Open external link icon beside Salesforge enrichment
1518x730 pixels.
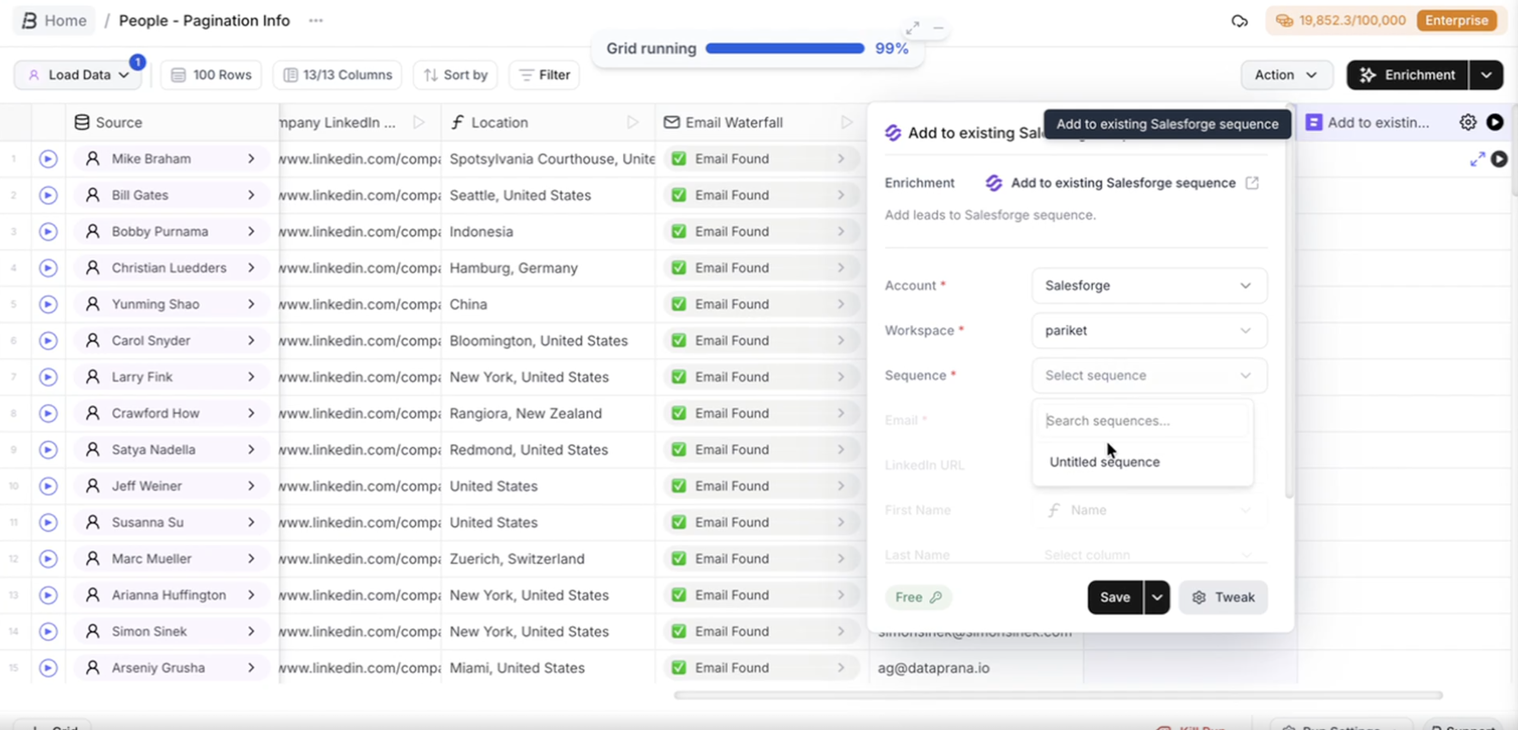[1252, 183]
